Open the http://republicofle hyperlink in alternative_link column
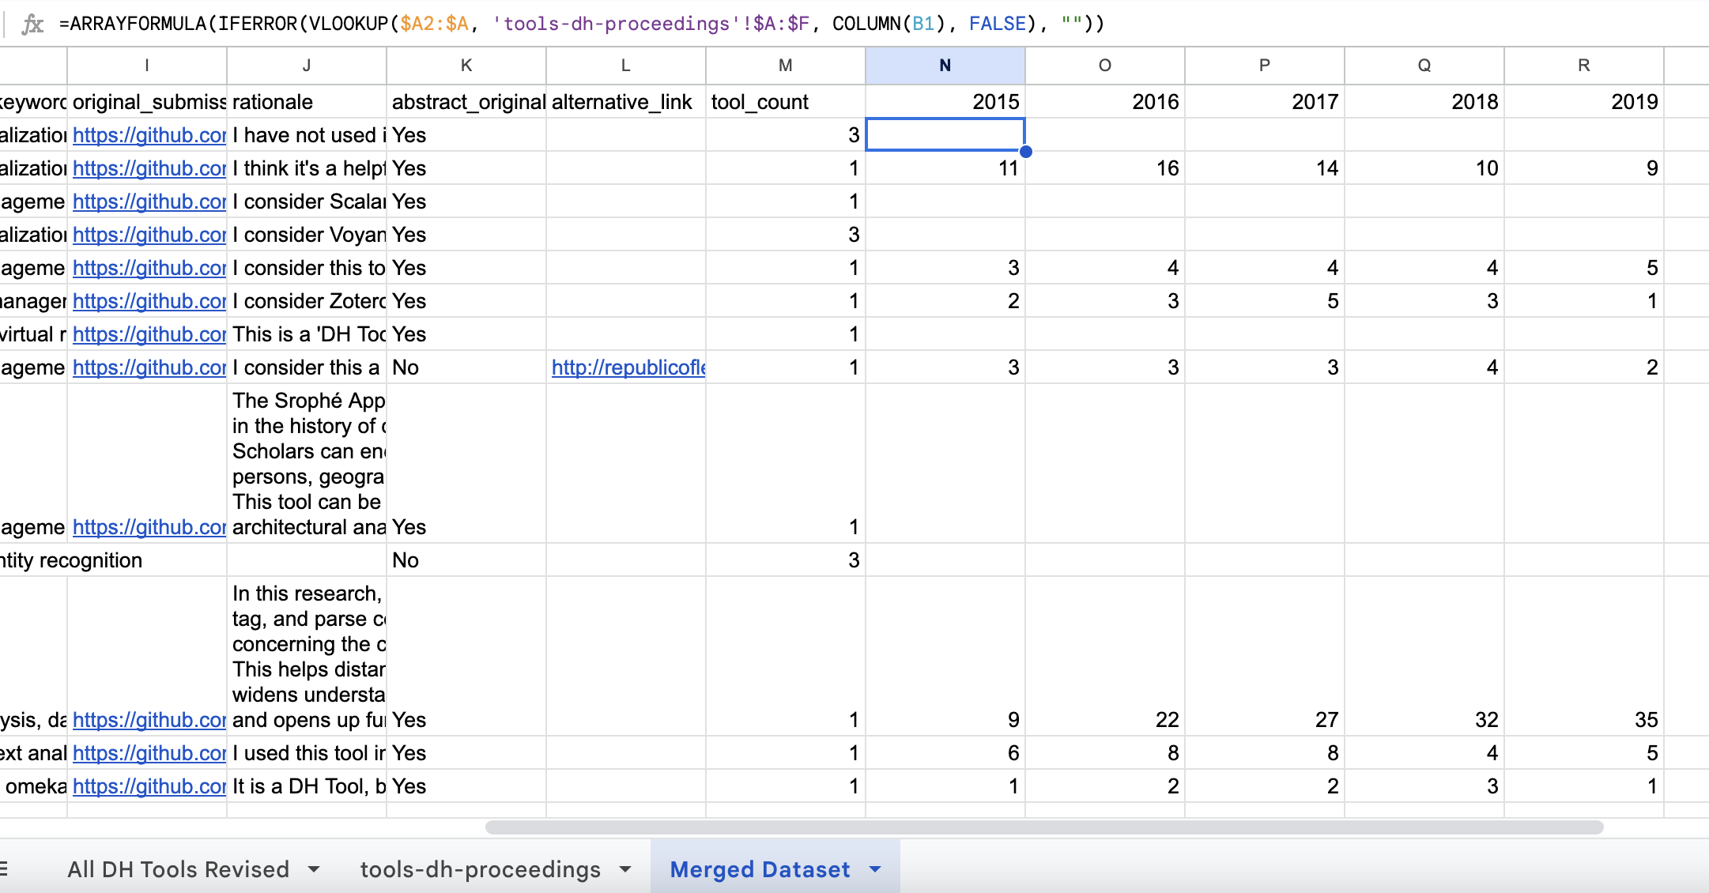This screenshot has width=1709, height=893. pos(628,367)
